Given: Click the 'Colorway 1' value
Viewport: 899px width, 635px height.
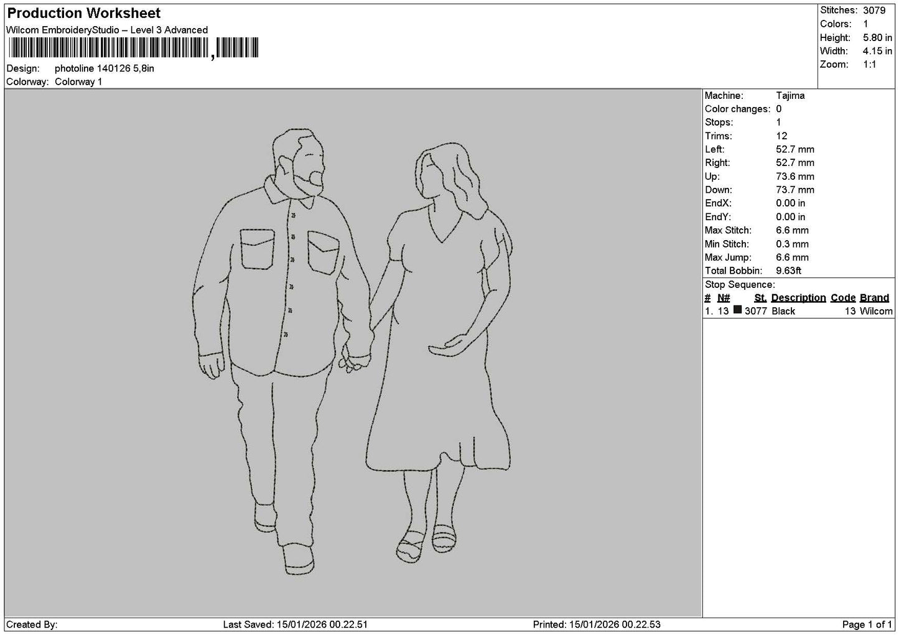Looking at the screenshot, I should pyautogui.click(x=78, y=82).
